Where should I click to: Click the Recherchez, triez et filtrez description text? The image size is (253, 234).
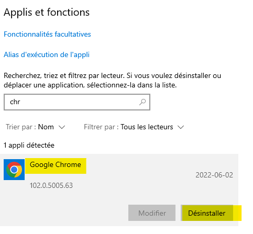click(x=112, y=80)
